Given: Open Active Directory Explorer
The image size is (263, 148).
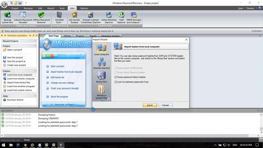Looking at the screenshot, I should pos(109,18).
